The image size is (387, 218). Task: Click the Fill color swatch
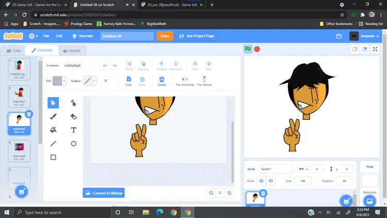pos(57,81)
